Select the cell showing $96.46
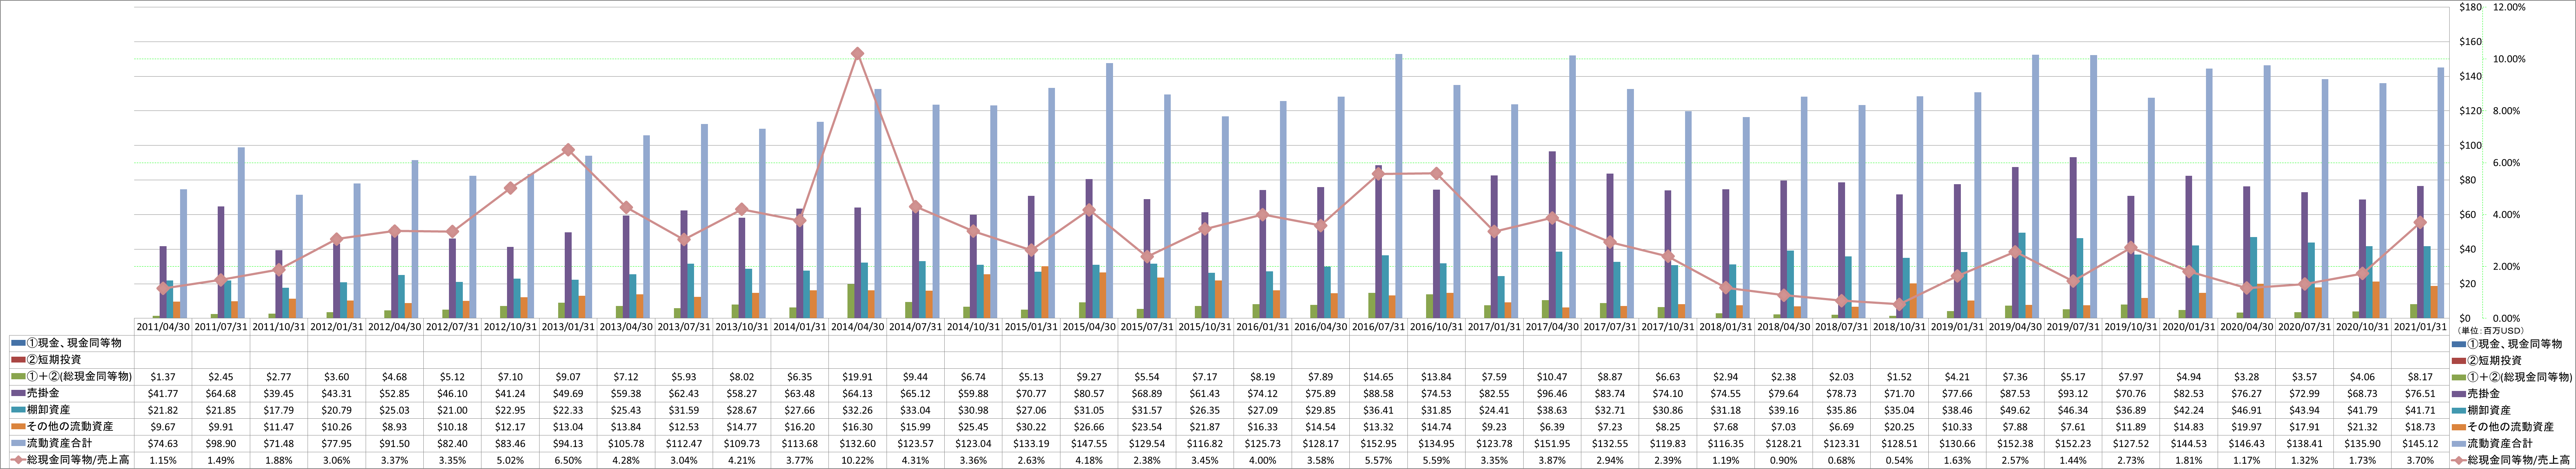Screen dimensions: 2576x469 coord(1553,393)
